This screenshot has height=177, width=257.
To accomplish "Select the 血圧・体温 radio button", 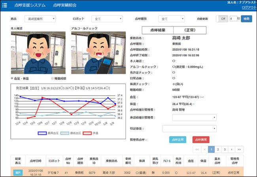I will click(13, 78).
